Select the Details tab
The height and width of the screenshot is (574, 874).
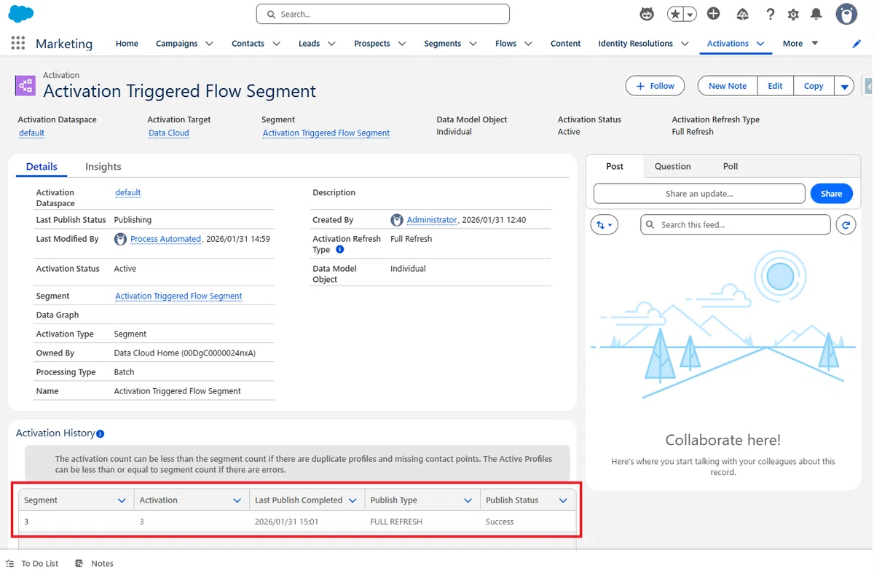(x=42, y=167)
